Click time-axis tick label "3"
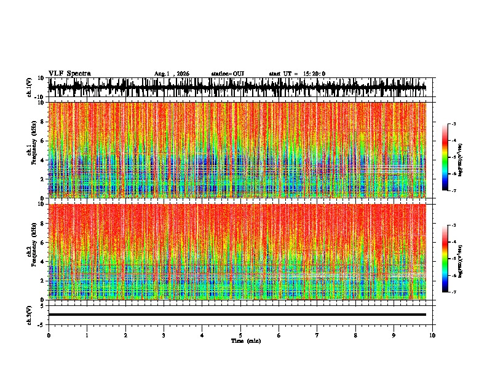Screen dimensions: 487x376 pos(164,335)
